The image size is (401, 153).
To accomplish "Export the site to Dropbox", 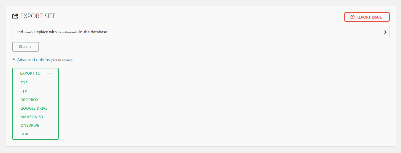I will click(30, 100).
